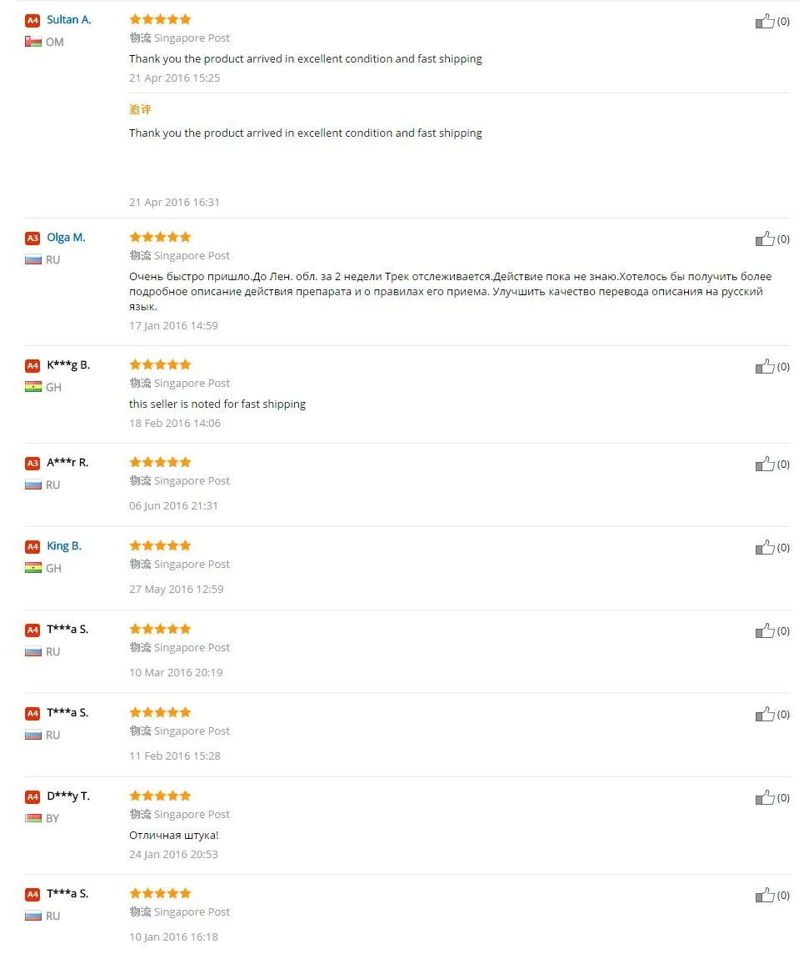Open King B. reviewer profile

coord(64,546)
